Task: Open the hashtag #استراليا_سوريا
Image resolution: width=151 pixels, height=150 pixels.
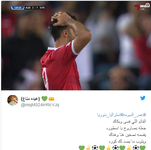Action: tap(110, 115)
